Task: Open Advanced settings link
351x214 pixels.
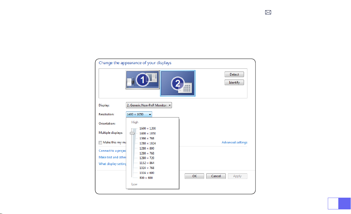Action: point(234,142)
